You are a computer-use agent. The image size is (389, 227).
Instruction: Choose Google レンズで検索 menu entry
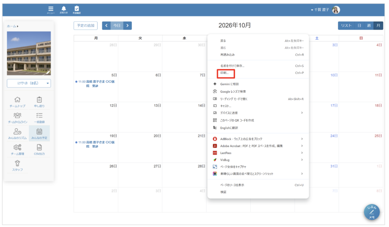point(258,91)
